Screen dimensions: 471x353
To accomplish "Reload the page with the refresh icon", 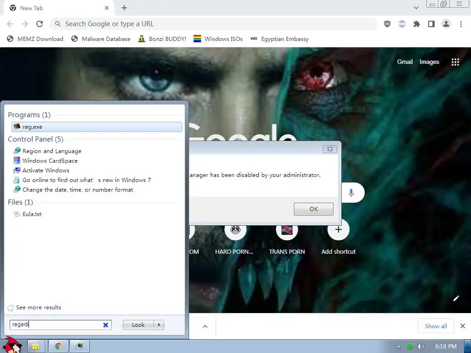I will [40, 24].
